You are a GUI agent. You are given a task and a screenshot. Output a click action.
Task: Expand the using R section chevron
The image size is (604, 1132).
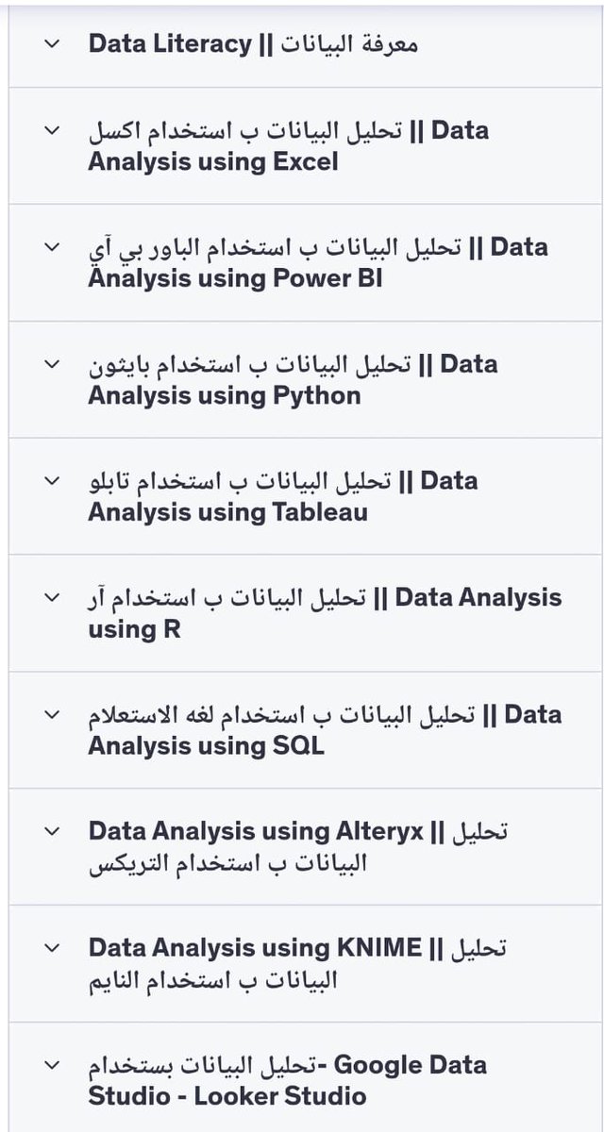coord(52,598)
